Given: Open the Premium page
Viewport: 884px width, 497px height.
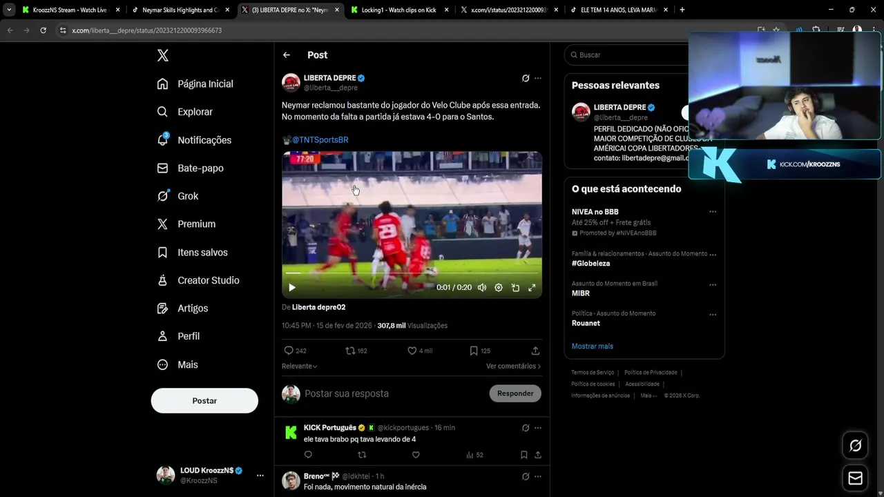Looking at the screenshot, I should 186,224.
